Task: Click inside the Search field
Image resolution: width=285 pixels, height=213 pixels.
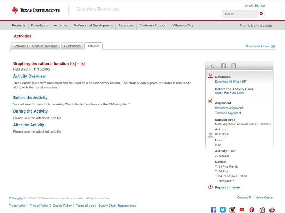Action: 240,14
